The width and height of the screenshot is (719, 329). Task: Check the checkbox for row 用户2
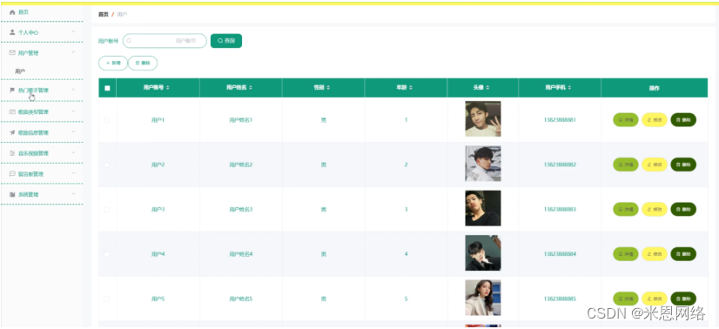[107, 165]
